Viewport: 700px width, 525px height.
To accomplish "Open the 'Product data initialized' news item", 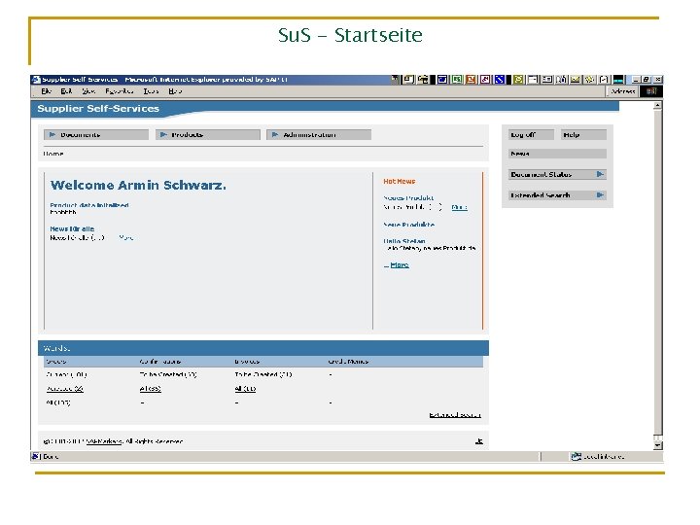I will coord(89,205).
